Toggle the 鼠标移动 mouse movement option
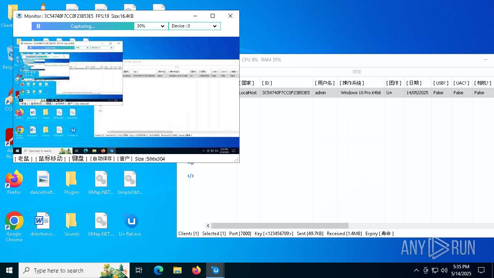The image size is (494, 278). 51,159
